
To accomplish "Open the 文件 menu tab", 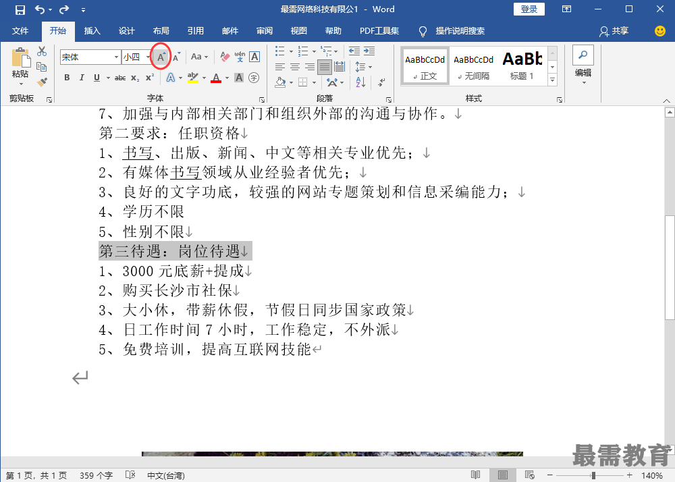I will point(20,31).
